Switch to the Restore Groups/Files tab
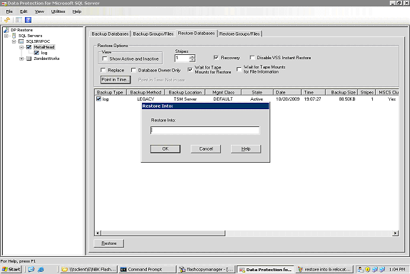The width and height of the screenshot is (410, 274). coord(240,34)
